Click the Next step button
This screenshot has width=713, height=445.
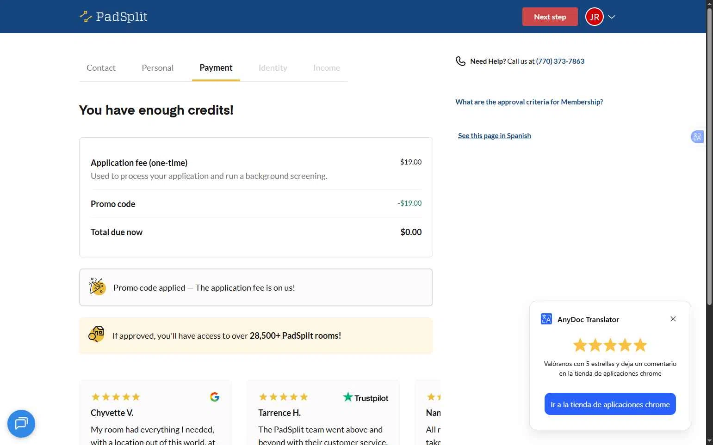coord(550,17)
